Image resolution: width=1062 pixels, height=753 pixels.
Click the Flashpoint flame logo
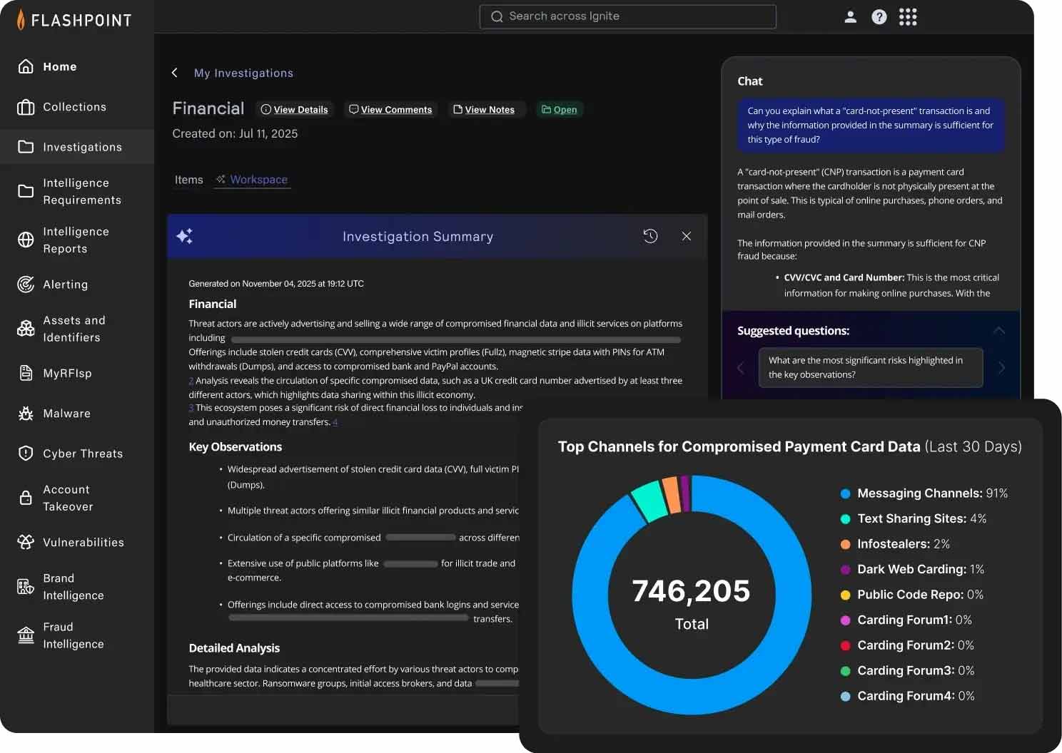(x=21, y=19)
